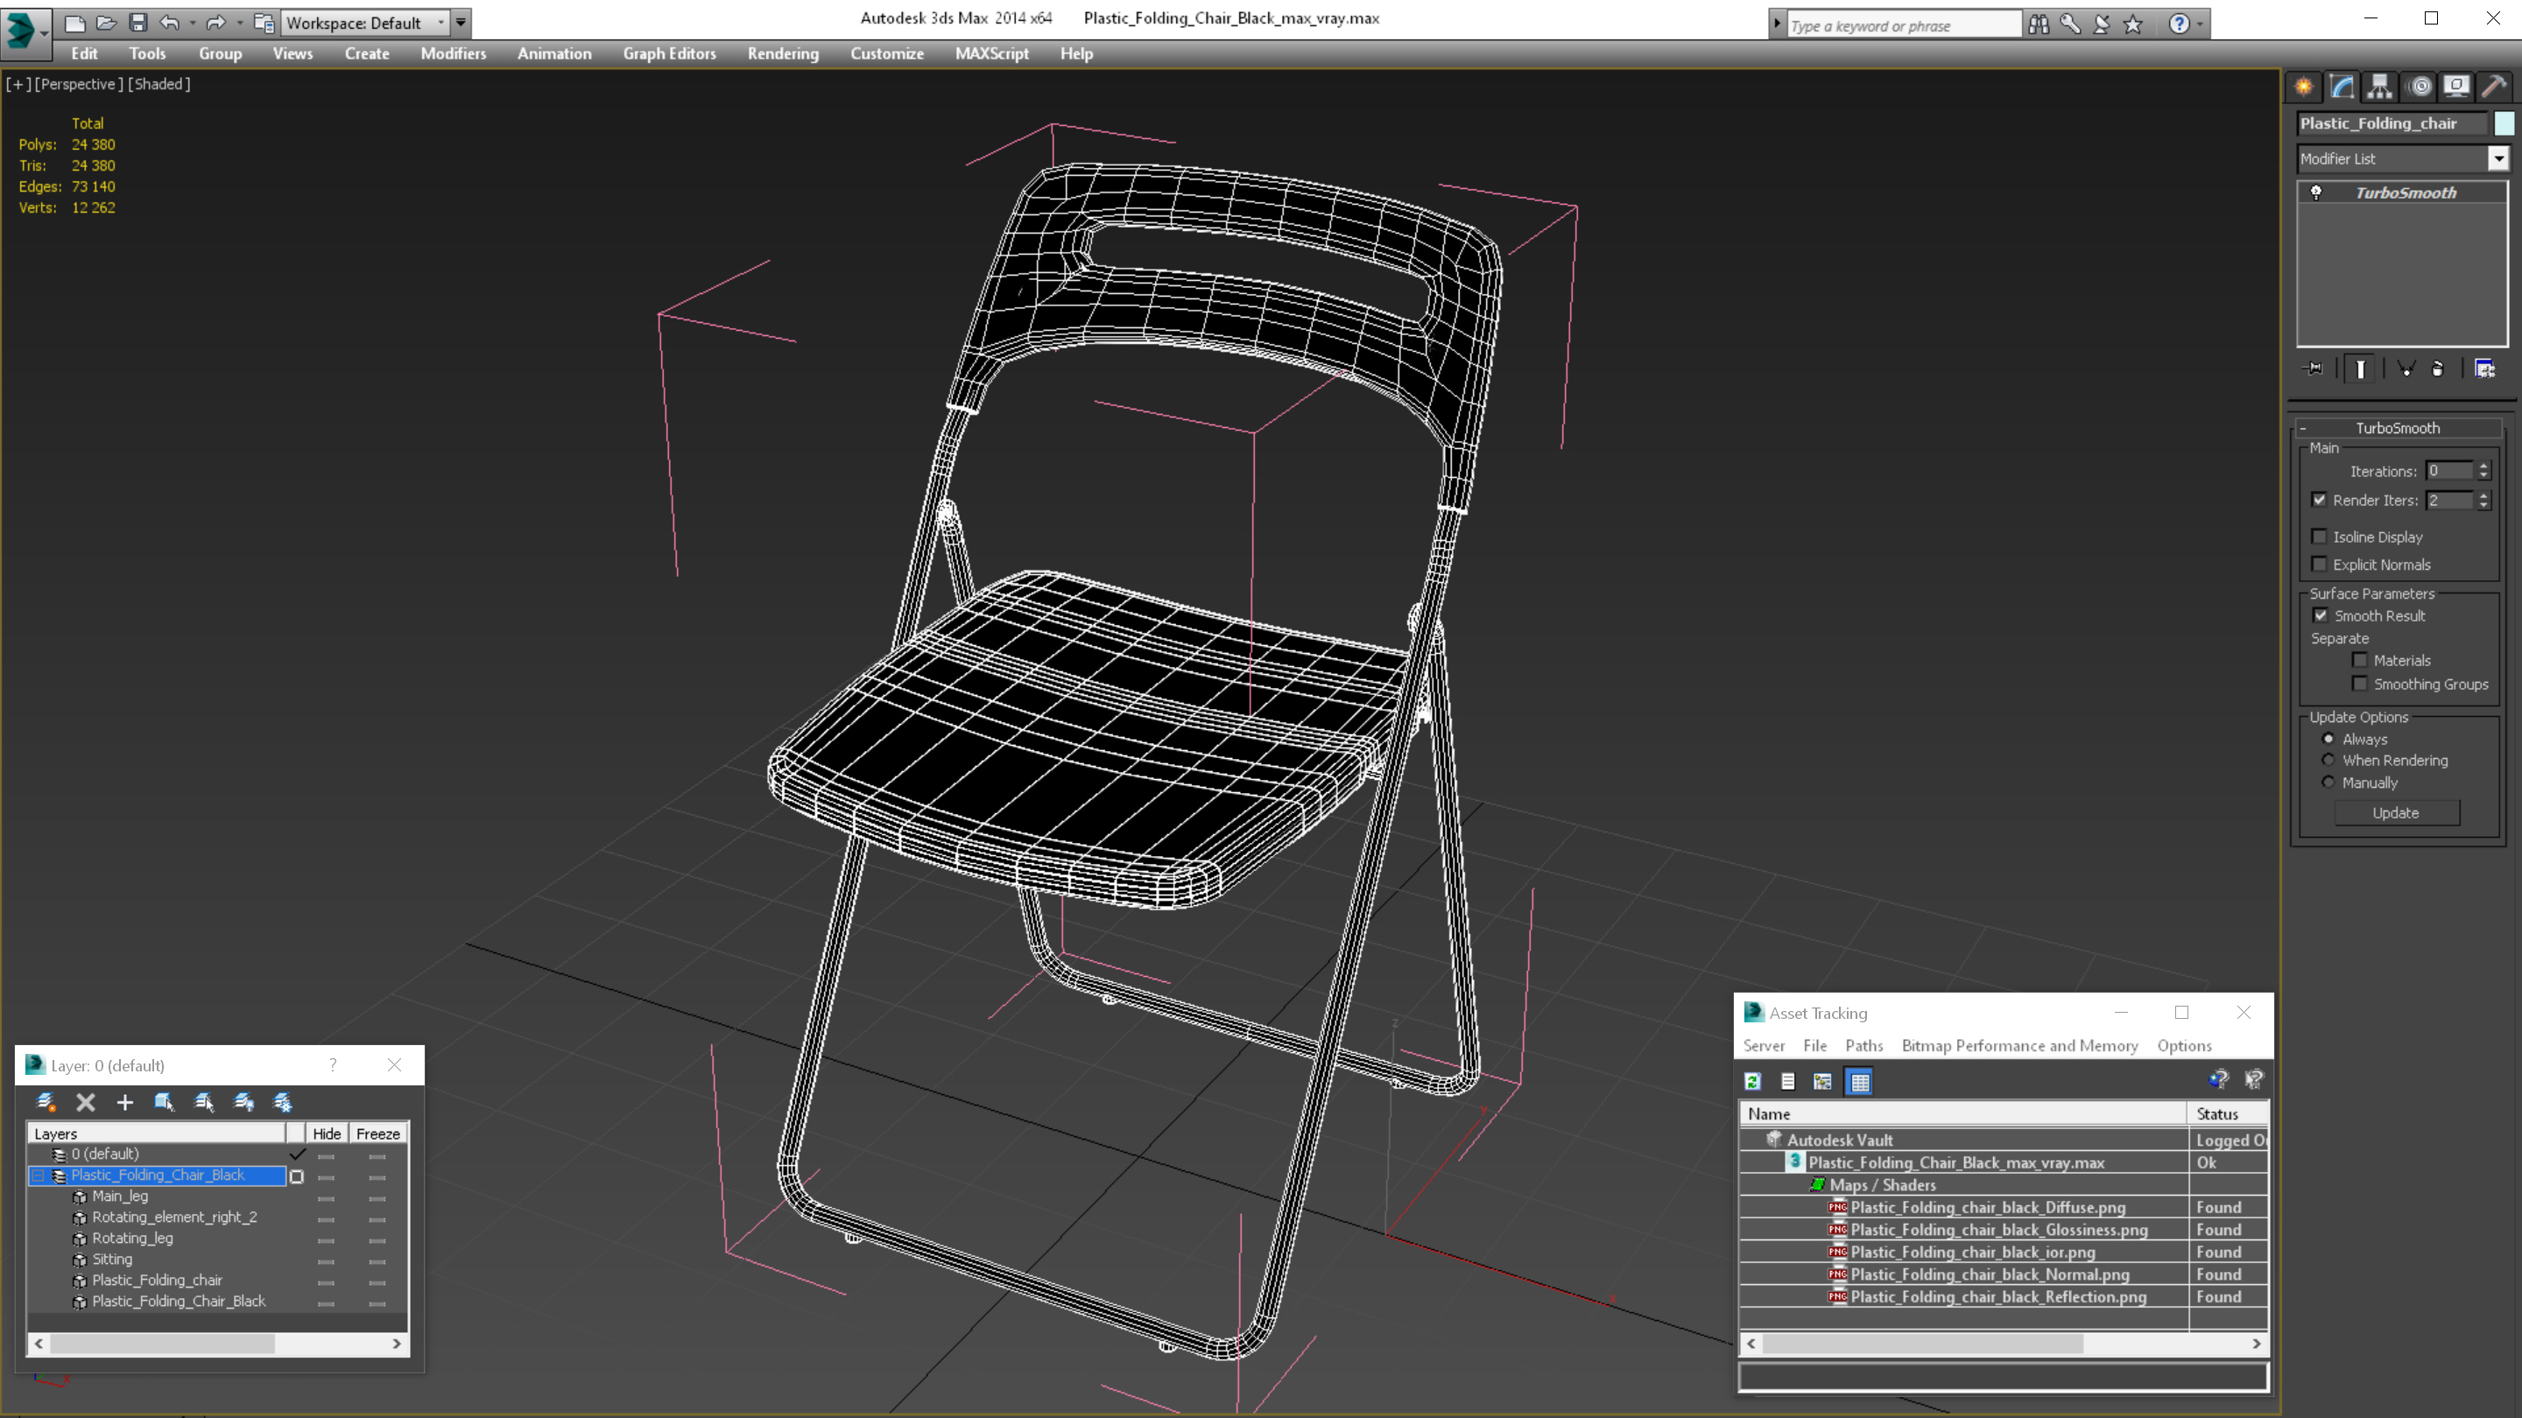Image resolution: width=2522 pixels, height=1418 pixels.
Task: Click Layer dialog horizontal scrollbar
Action: [x=217, y=1344]
